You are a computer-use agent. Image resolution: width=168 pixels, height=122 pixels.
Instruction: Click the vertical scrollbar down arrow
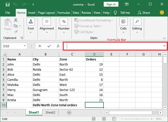(165, 107)
